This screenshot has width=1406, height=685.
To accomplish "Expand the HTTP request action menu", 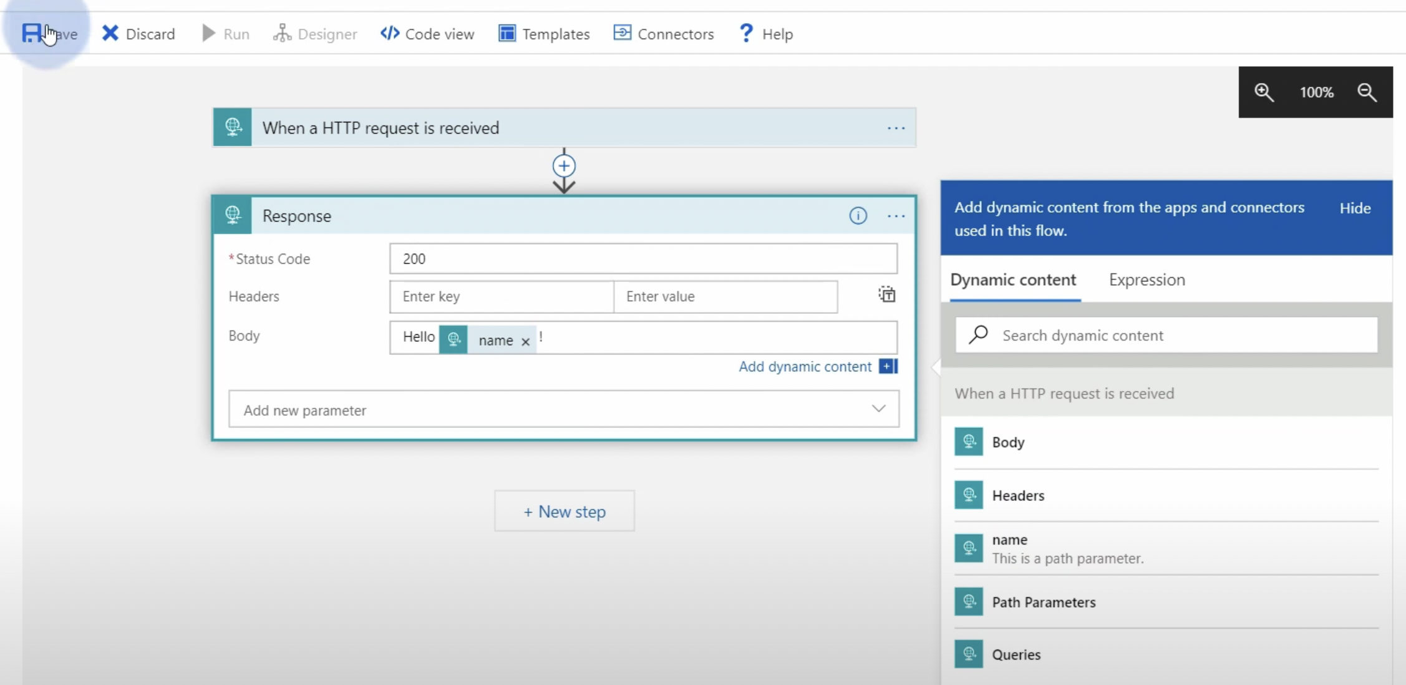I will pyautogui.click(x=896, y=127).
